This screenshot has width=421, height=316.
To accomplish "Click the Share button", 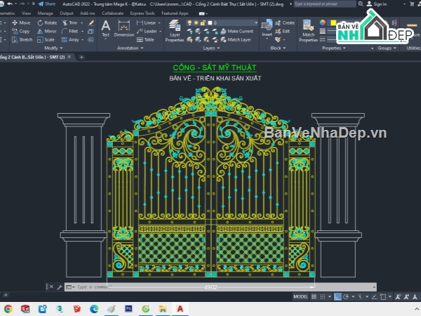I will click(47, 4).
